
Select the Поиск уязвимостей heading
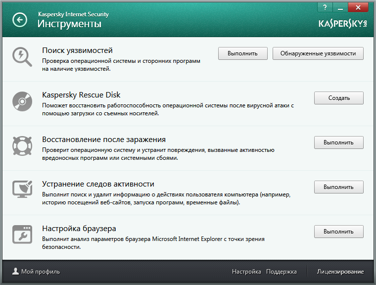77,50
